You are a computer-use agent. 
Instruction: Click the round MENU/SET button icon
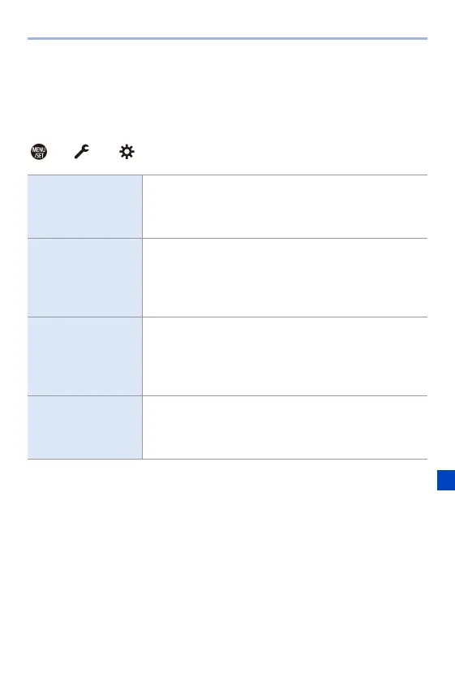(39, 152)
